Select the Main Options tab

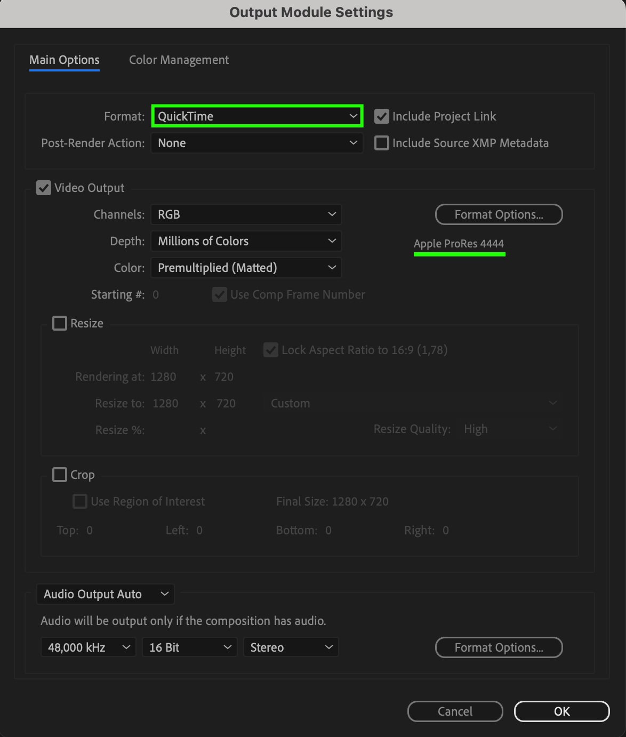tap(65, 60)
